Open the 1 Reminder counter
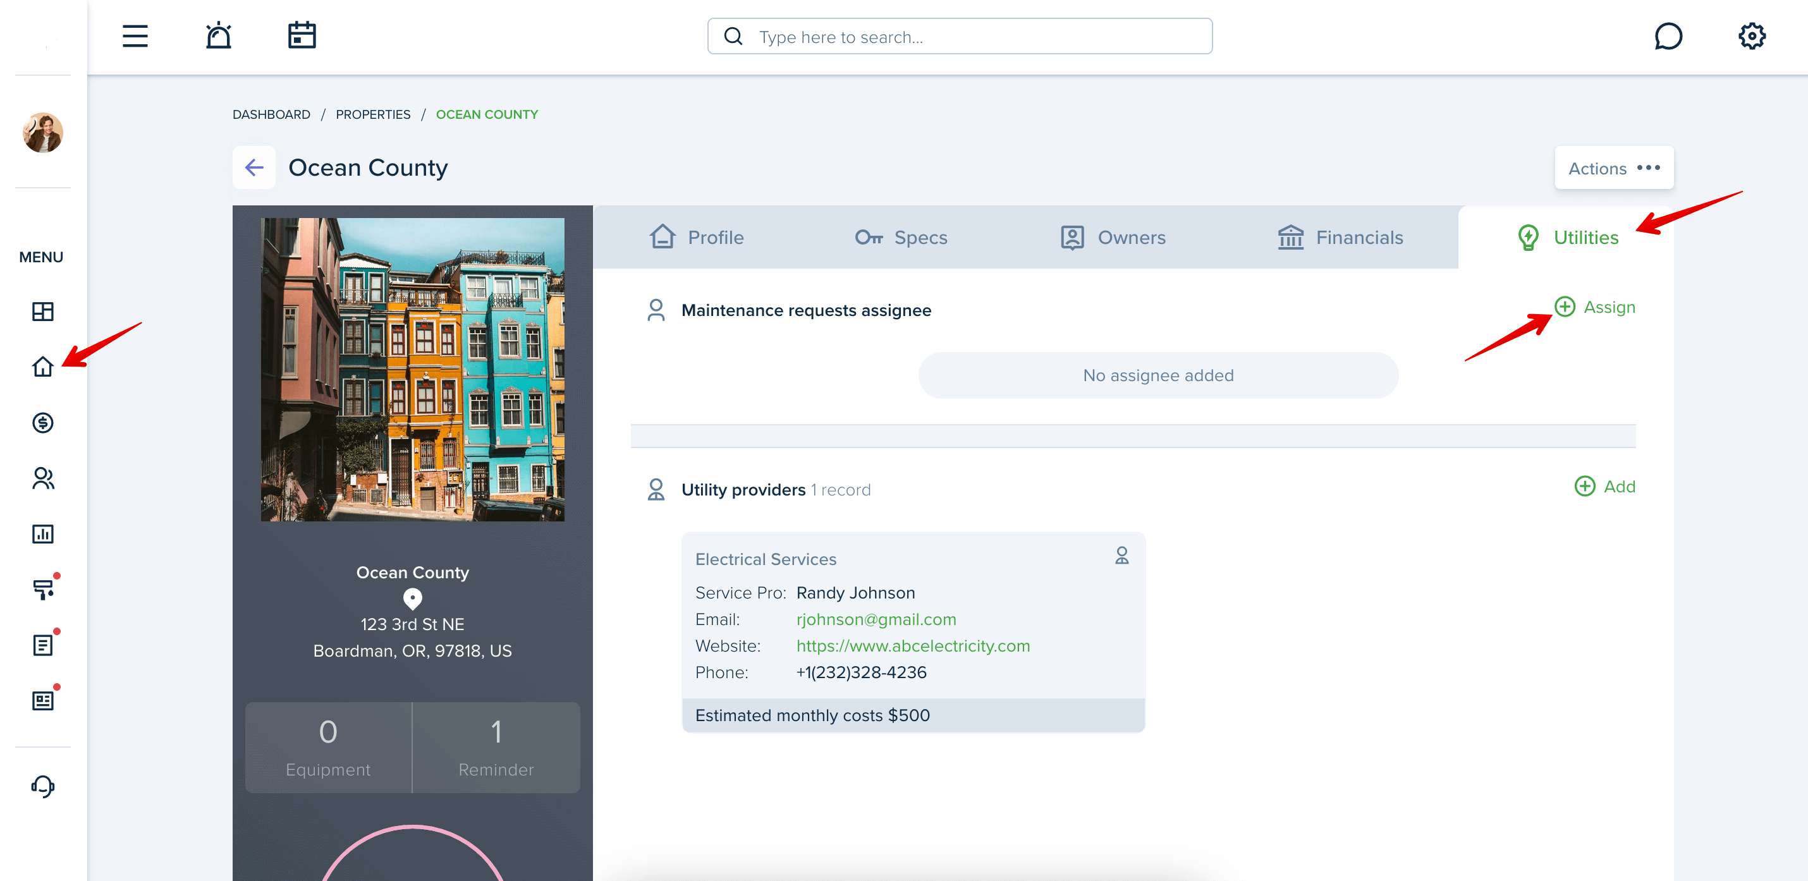 point(496,748)
